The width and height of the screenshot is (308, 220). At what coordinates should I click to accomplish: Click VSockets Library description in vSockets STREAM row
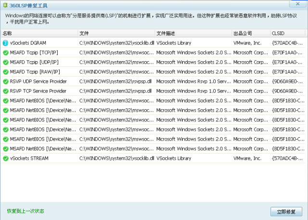[x=174, y=158]
